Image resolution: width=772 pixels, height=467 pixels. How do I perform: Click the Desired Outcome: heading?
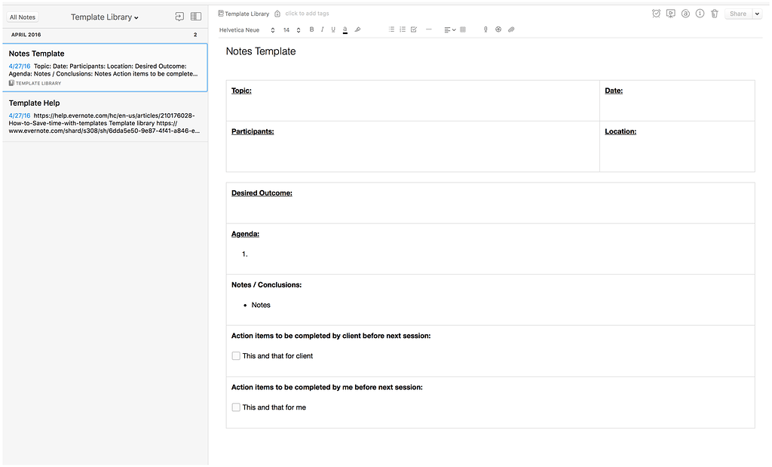pos(262,193)
